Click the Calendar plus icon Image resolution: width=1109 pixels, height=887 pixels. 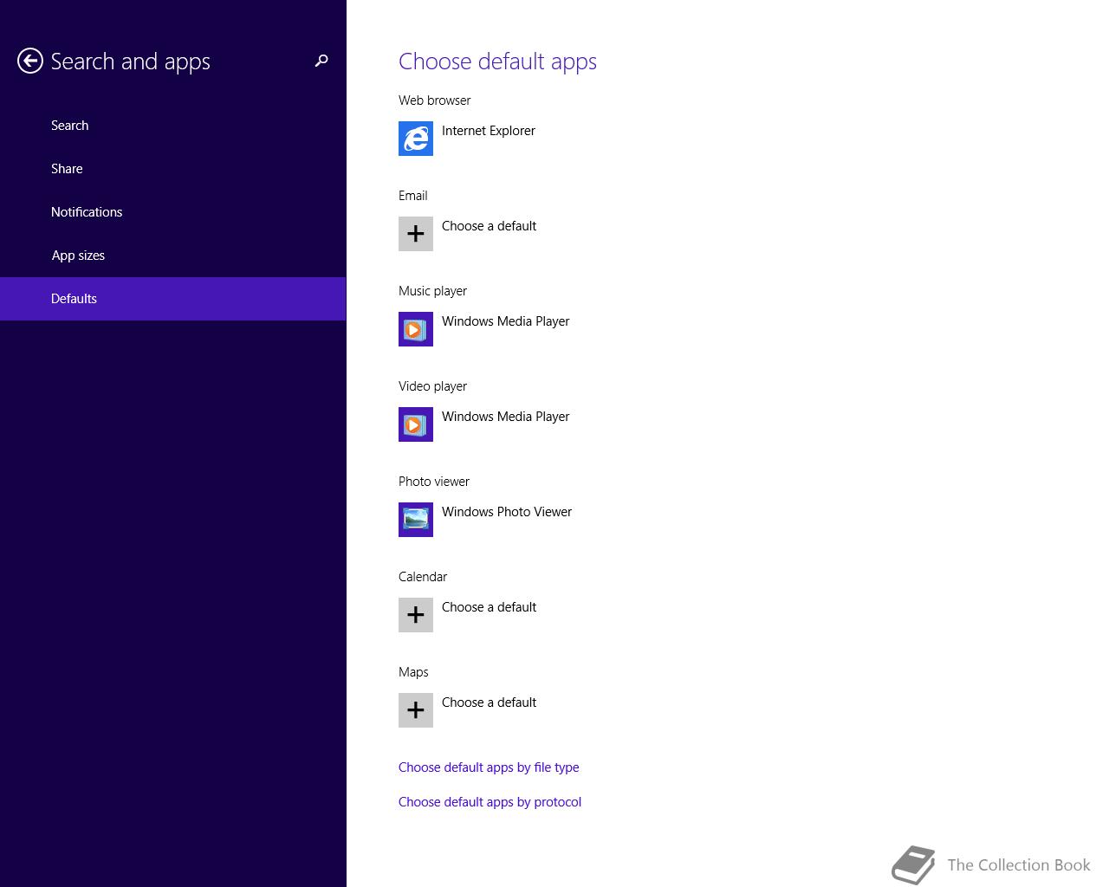pyautogui.click(x=416, y=615)
